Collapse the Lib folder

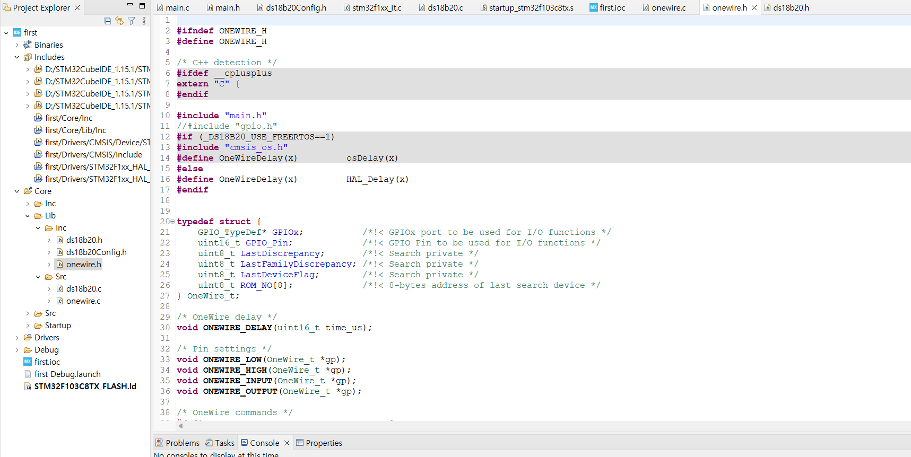(28, 216)
